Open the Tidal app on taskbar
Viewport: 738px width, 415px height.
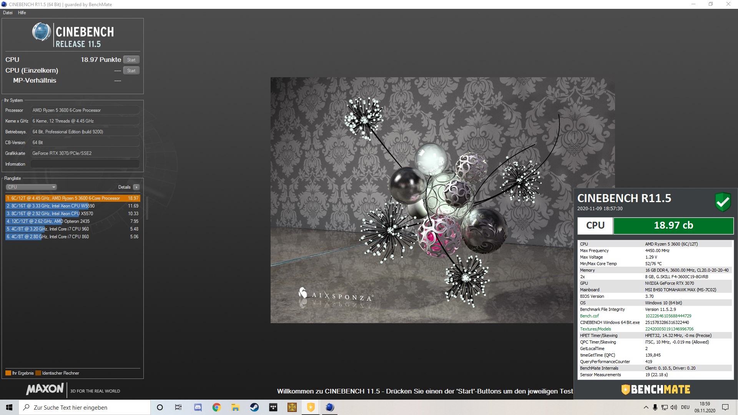(x=273, y=407)
